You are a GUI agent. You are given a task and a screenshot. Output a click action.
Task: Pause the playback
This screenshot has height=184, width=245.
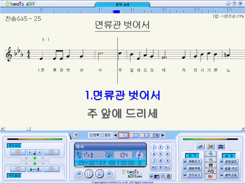[89, 174]
